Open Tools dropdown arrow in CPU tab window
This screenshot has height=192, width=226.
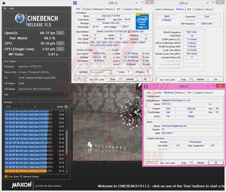click(120, 79)
